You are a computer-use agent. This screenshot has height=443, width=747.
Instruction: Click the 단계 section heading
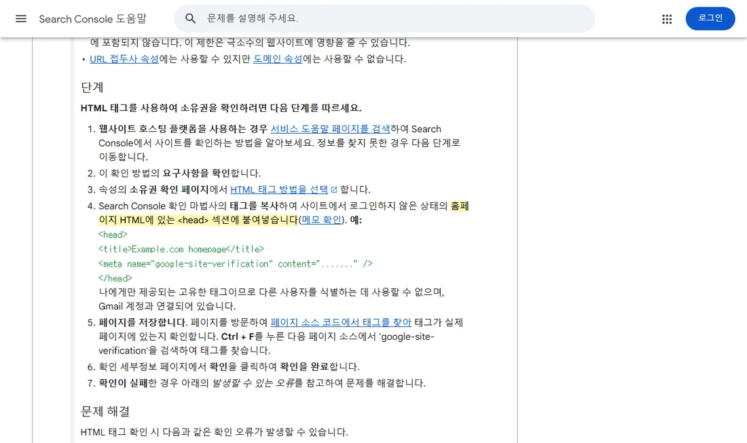[92, 87]
